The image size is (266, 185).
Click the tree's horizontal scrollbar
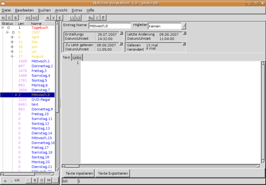[28, 174]
